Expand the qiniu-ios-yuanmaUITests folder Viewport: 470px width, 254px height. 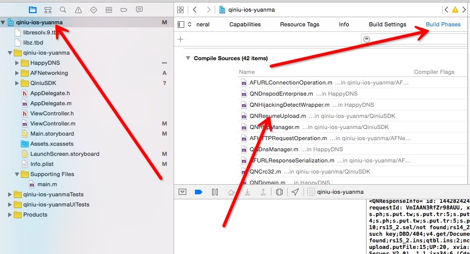(10, 205)
